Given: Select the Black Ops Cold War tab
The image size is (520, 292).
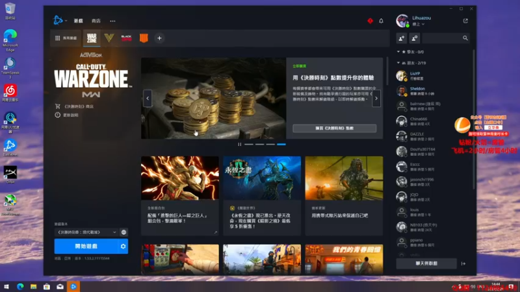Looking at the screenshot, I should tap(126, 38).
